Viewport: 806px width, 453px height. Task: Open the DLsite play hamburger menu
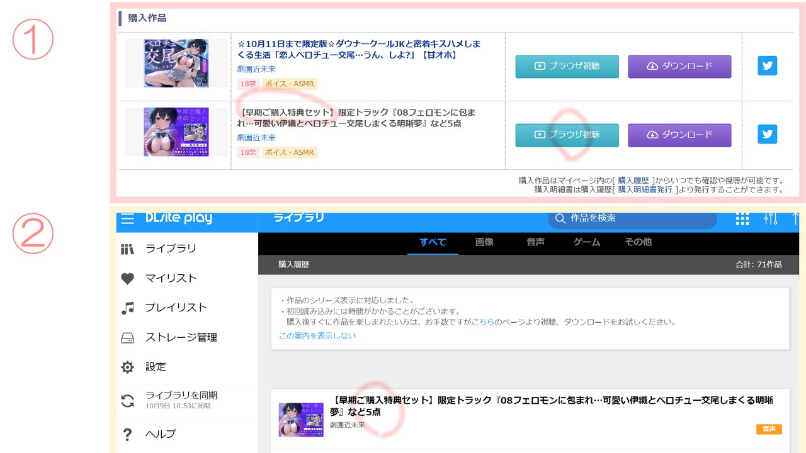pos(128,218)
